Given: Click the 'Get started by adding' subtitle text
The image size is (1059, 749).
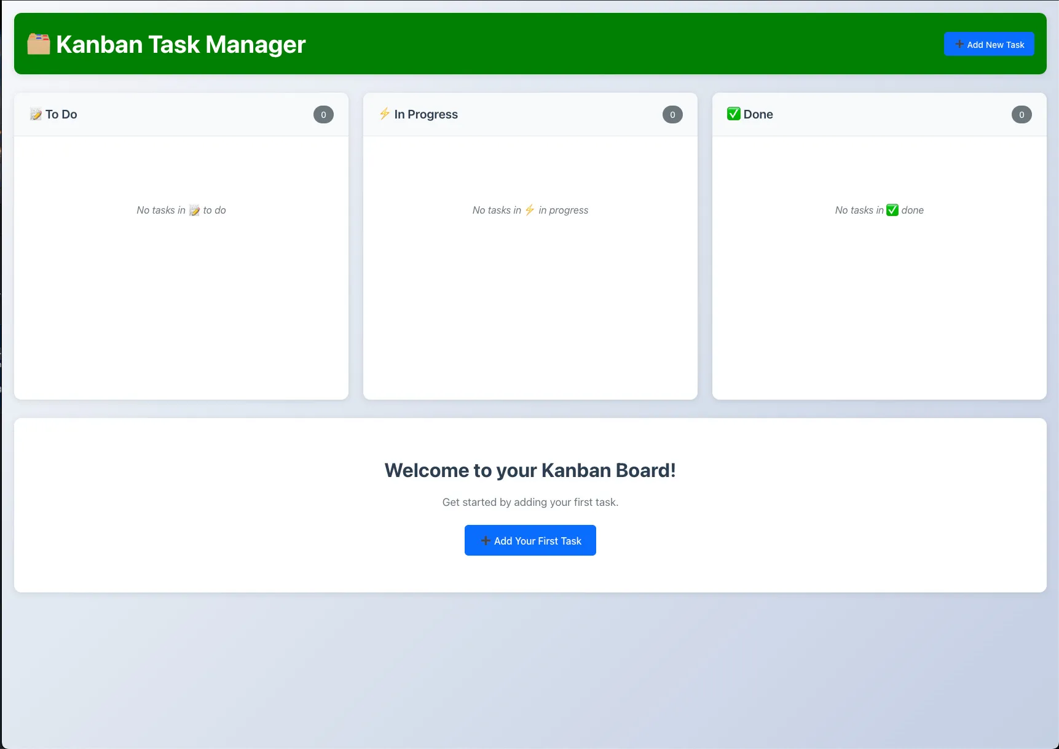Looking at the screenshot, I should 530,502.
